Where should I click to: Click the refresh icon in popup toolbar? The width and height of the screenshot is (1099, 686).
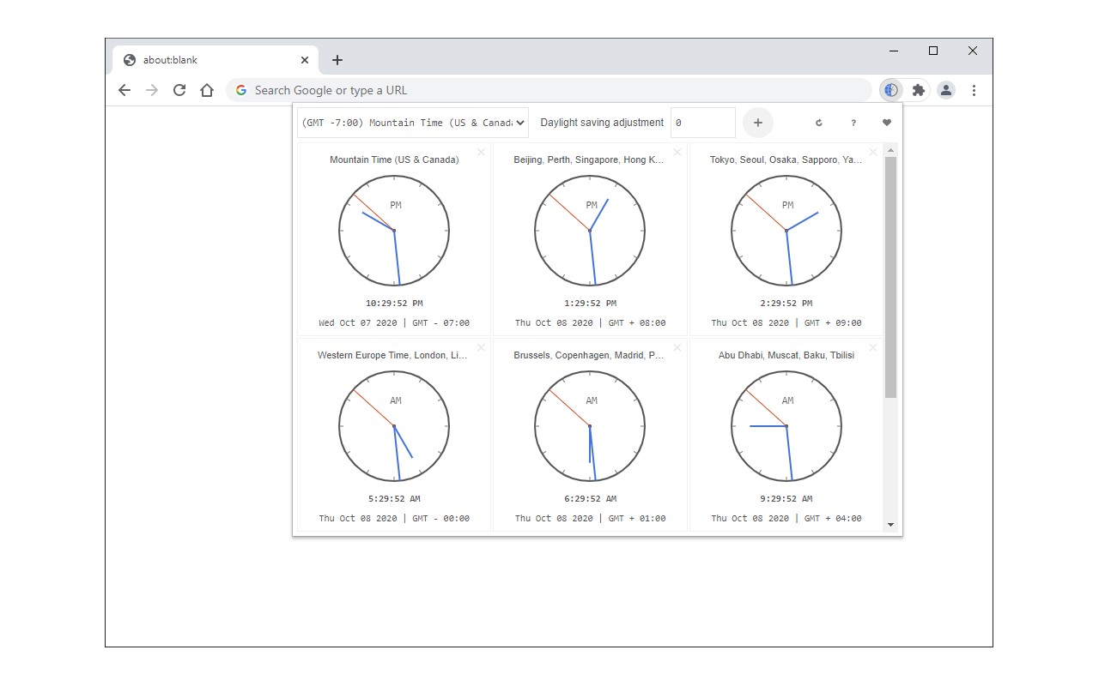pyautogui.click(x=819, y=123)
